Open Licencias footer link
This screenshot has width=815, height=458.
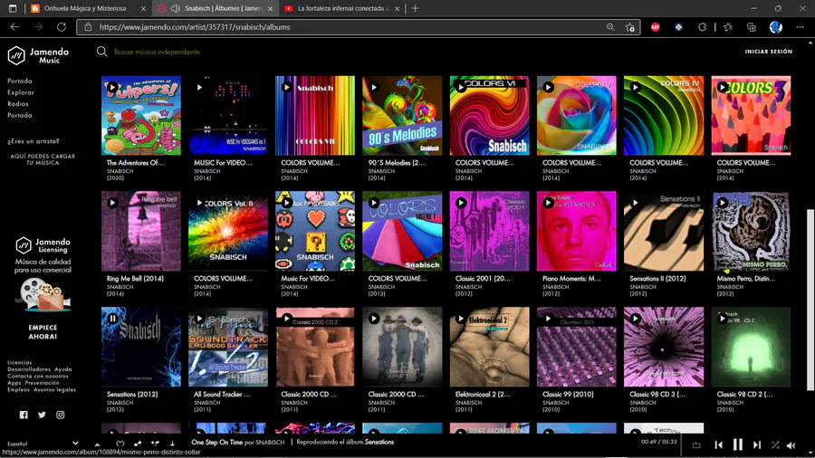tap(20, 362)
